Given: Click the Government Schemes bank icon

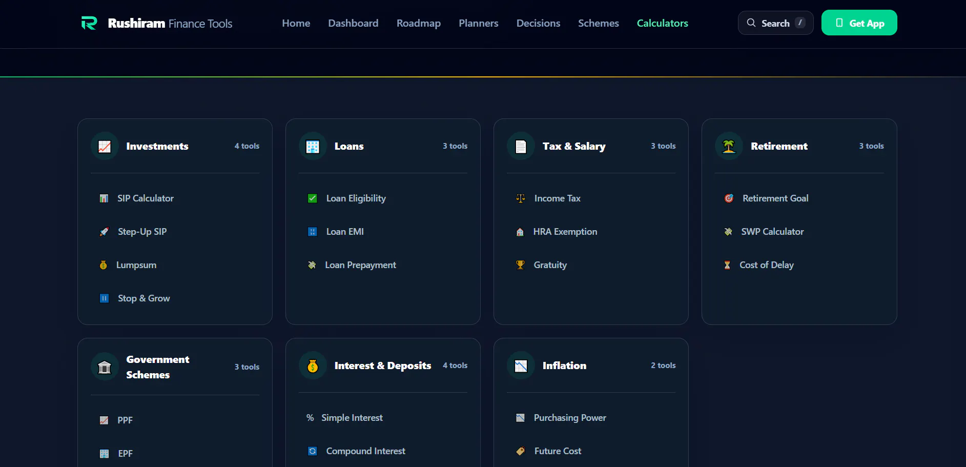Looking at the screenshot, I should [105, 367].
